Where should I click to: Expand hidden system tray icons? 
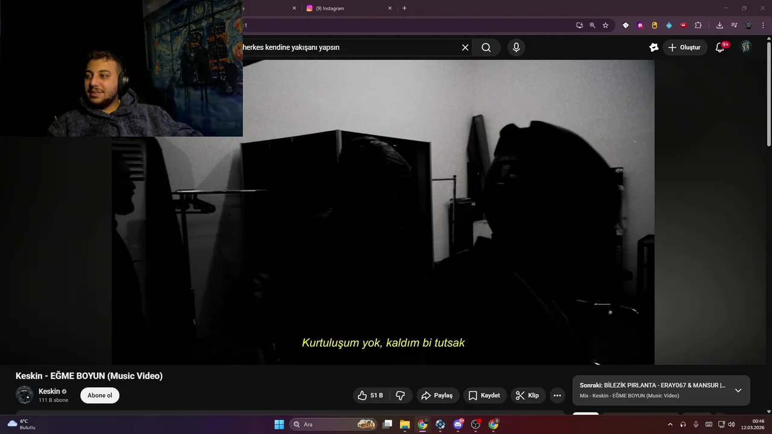pyautogui.click(x=669, y=424)
